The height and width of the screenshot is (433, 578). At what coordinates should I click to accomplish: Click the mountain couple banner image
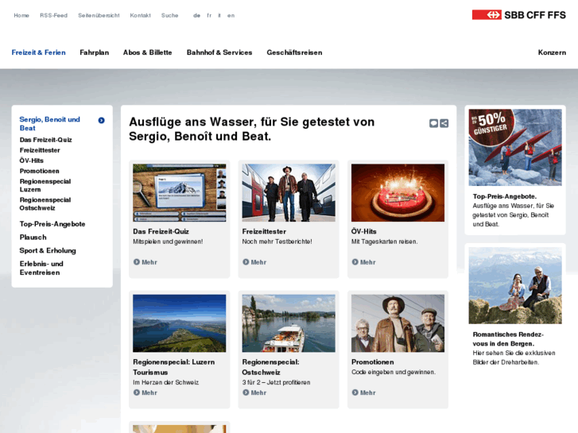pos(515,285)
